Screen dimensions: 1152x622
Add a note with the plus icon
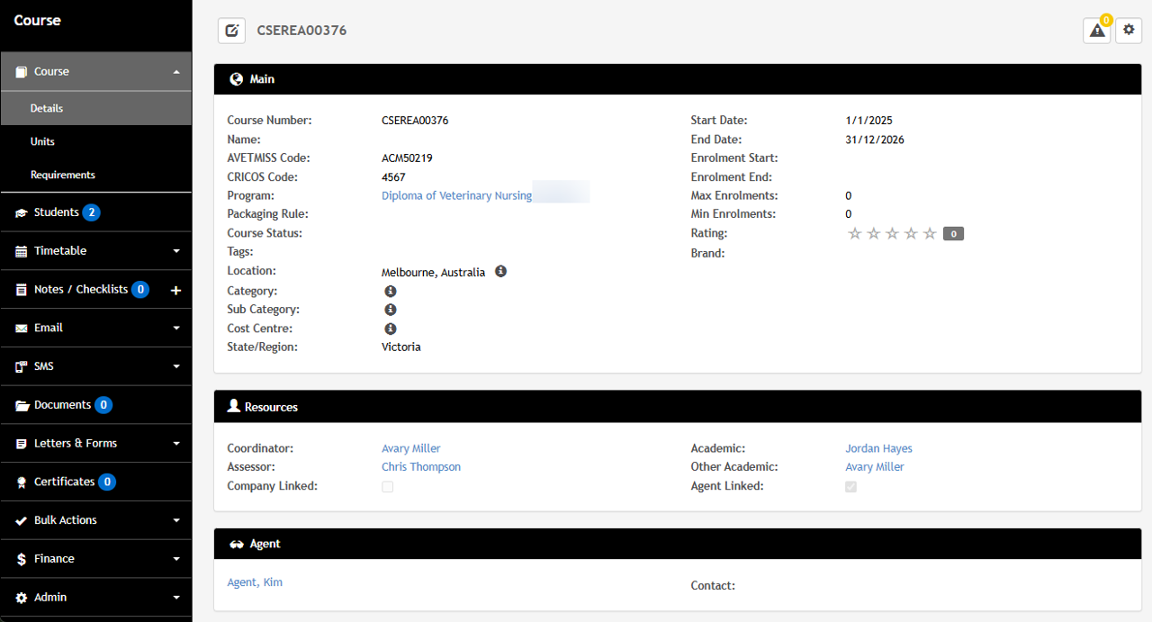click(x=175, y=290)
